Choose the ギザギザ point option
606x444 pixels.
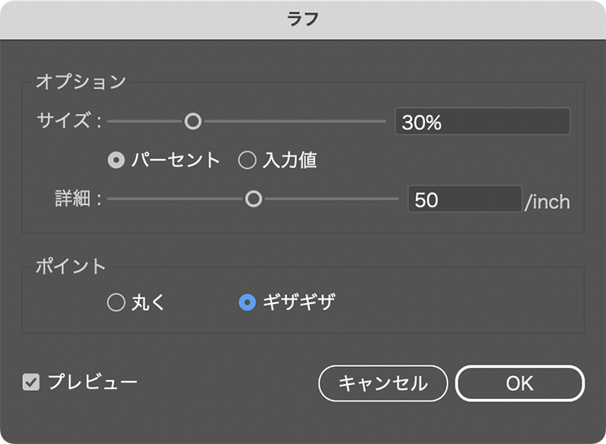(247, 303)
